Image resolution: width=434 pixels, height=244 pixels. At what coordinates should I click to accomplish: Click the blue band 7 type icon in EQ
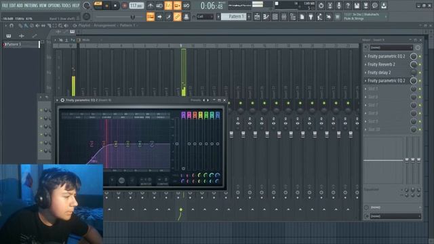coord(218,115)
